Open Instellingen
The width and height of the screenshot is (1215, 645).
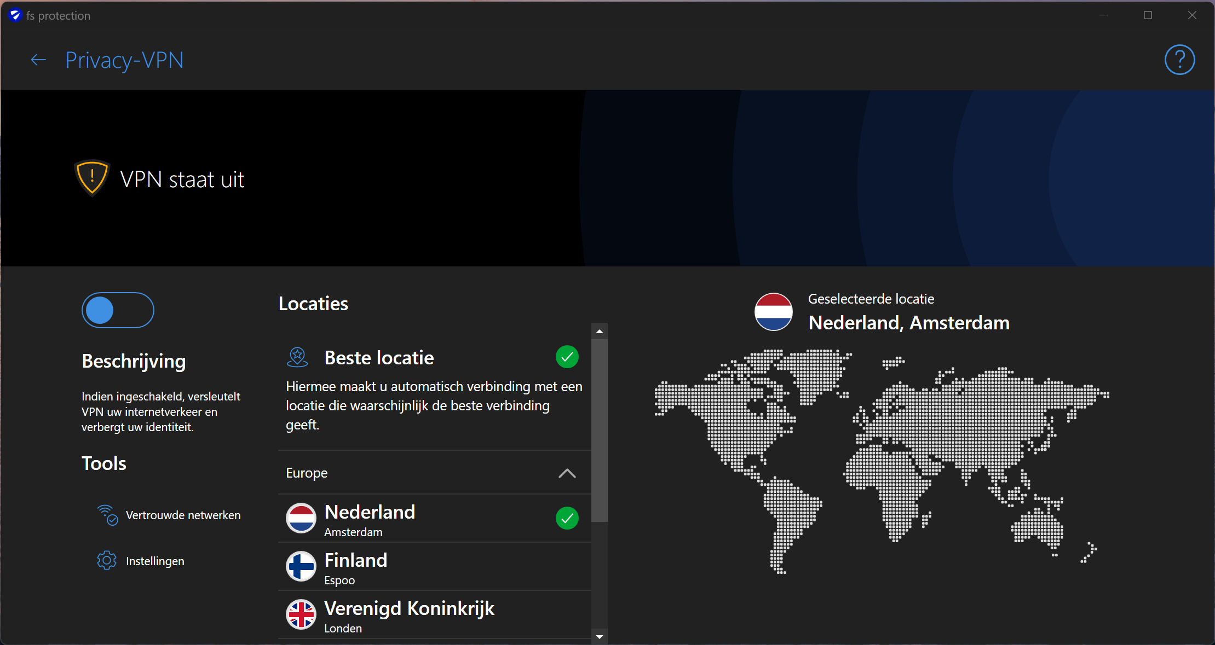click(141, 561)
